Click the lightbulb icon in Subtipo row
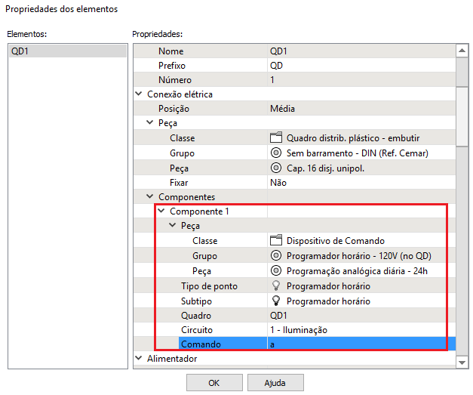Screen dimensions: 473x395 [276, 301]
